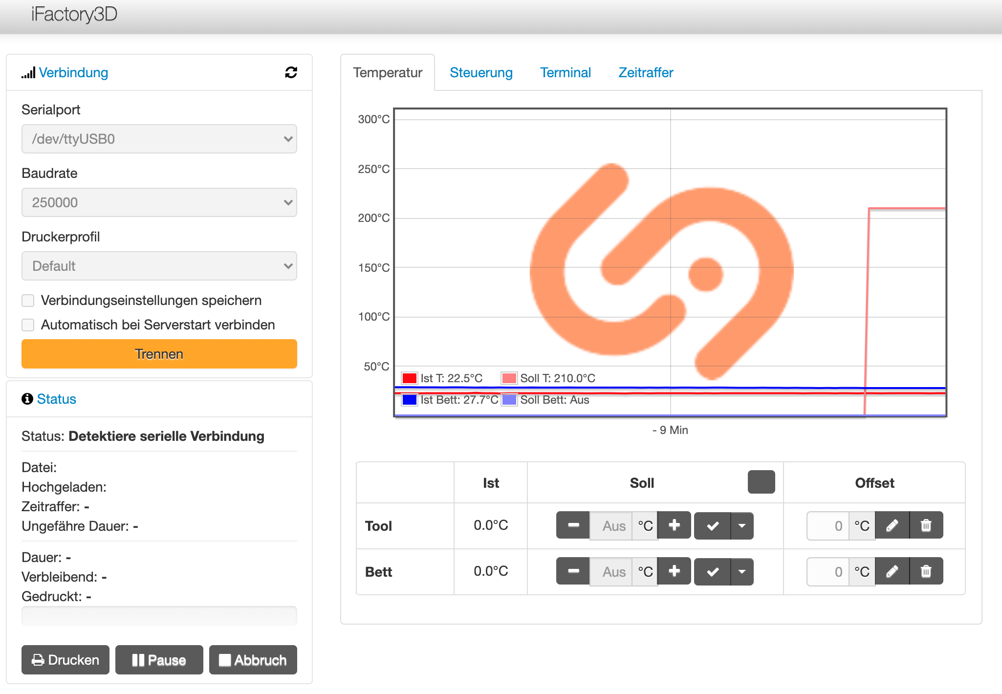Click the info icon beside Status

27,399
